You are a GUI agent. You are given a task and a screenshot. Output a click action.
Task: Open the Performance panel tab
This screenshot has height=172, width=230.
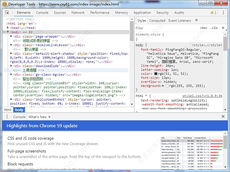coord(100,13)
